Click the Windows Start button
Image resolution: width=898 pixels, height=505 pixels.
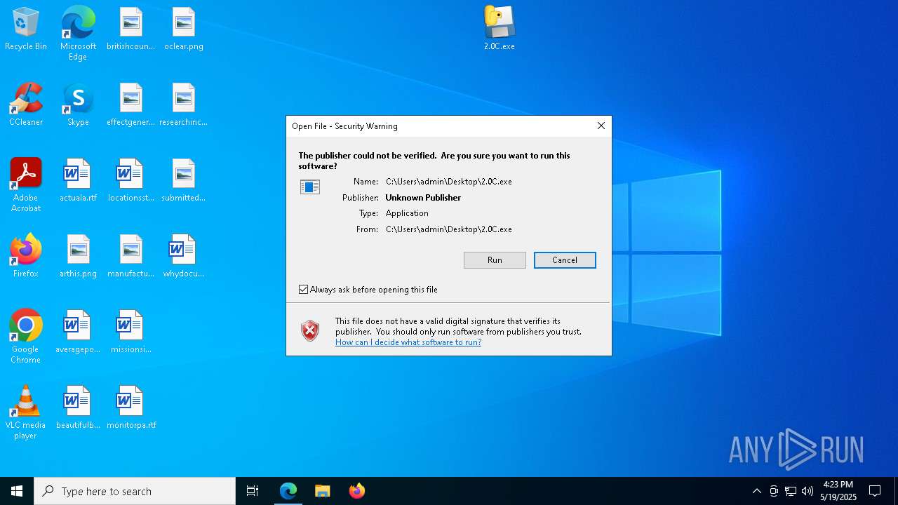(17, 491)
